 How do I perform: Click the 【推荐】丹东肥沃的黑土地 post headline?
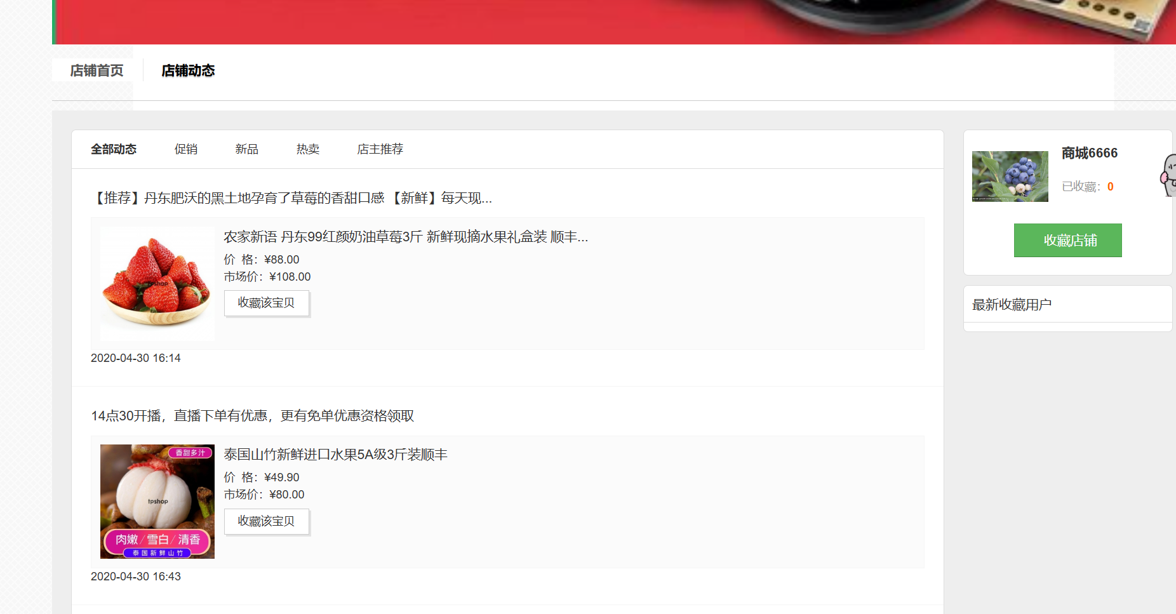pos(291,198)
